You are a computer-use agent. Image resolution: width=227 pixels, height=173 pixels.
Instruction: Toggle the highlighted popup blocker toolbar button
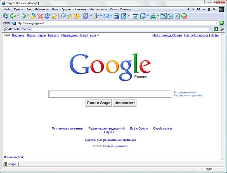[x=163, y=16]
